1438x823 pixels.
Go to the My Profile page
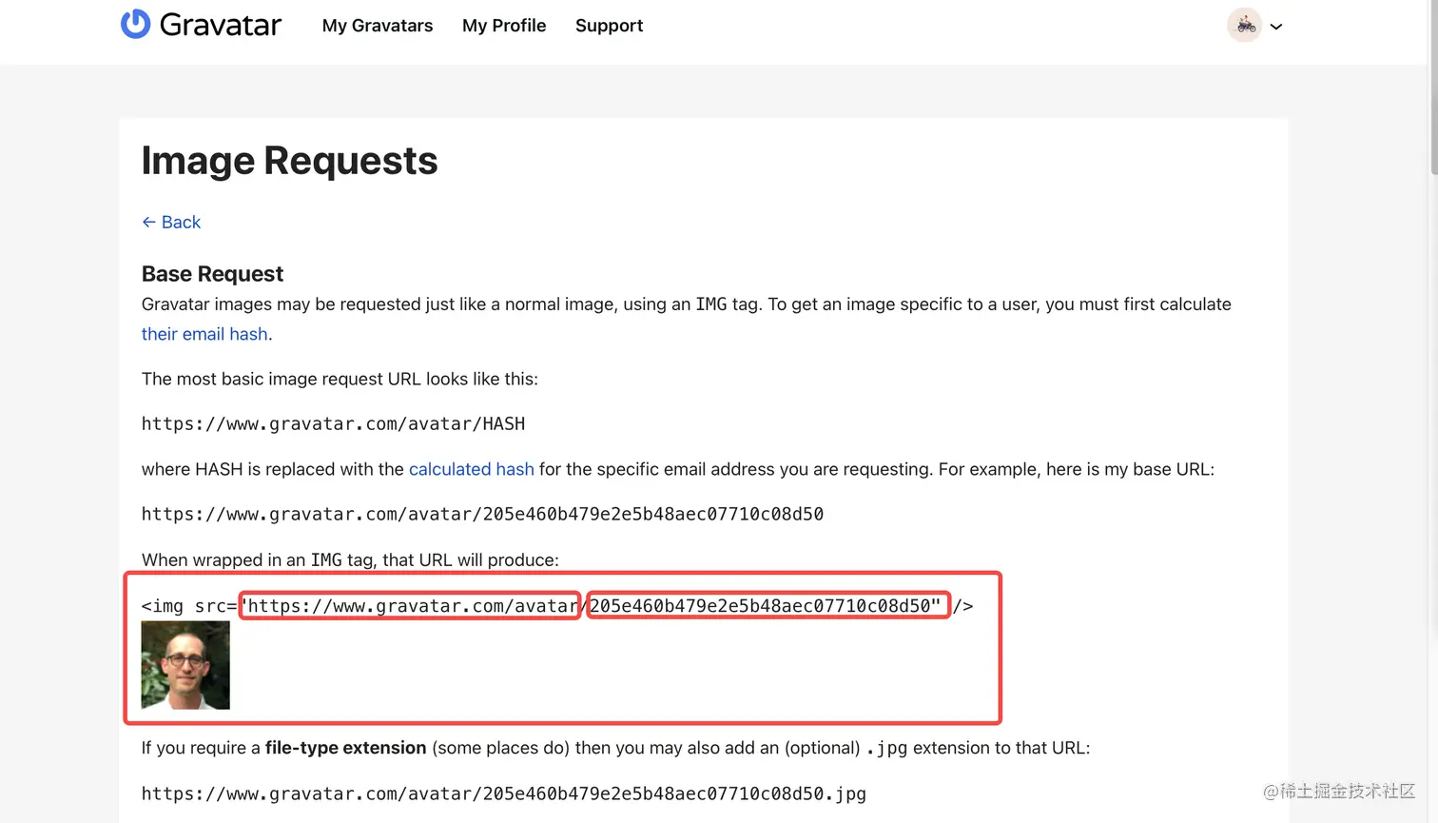(504, 26)
